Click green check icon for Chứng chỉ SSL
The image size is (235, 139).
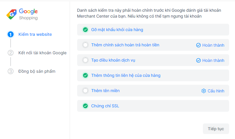85,106
